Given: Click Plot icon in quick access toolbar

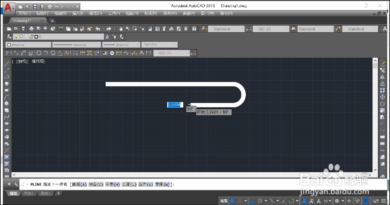Looking at the screenshot, I should (x=50, y=7).
